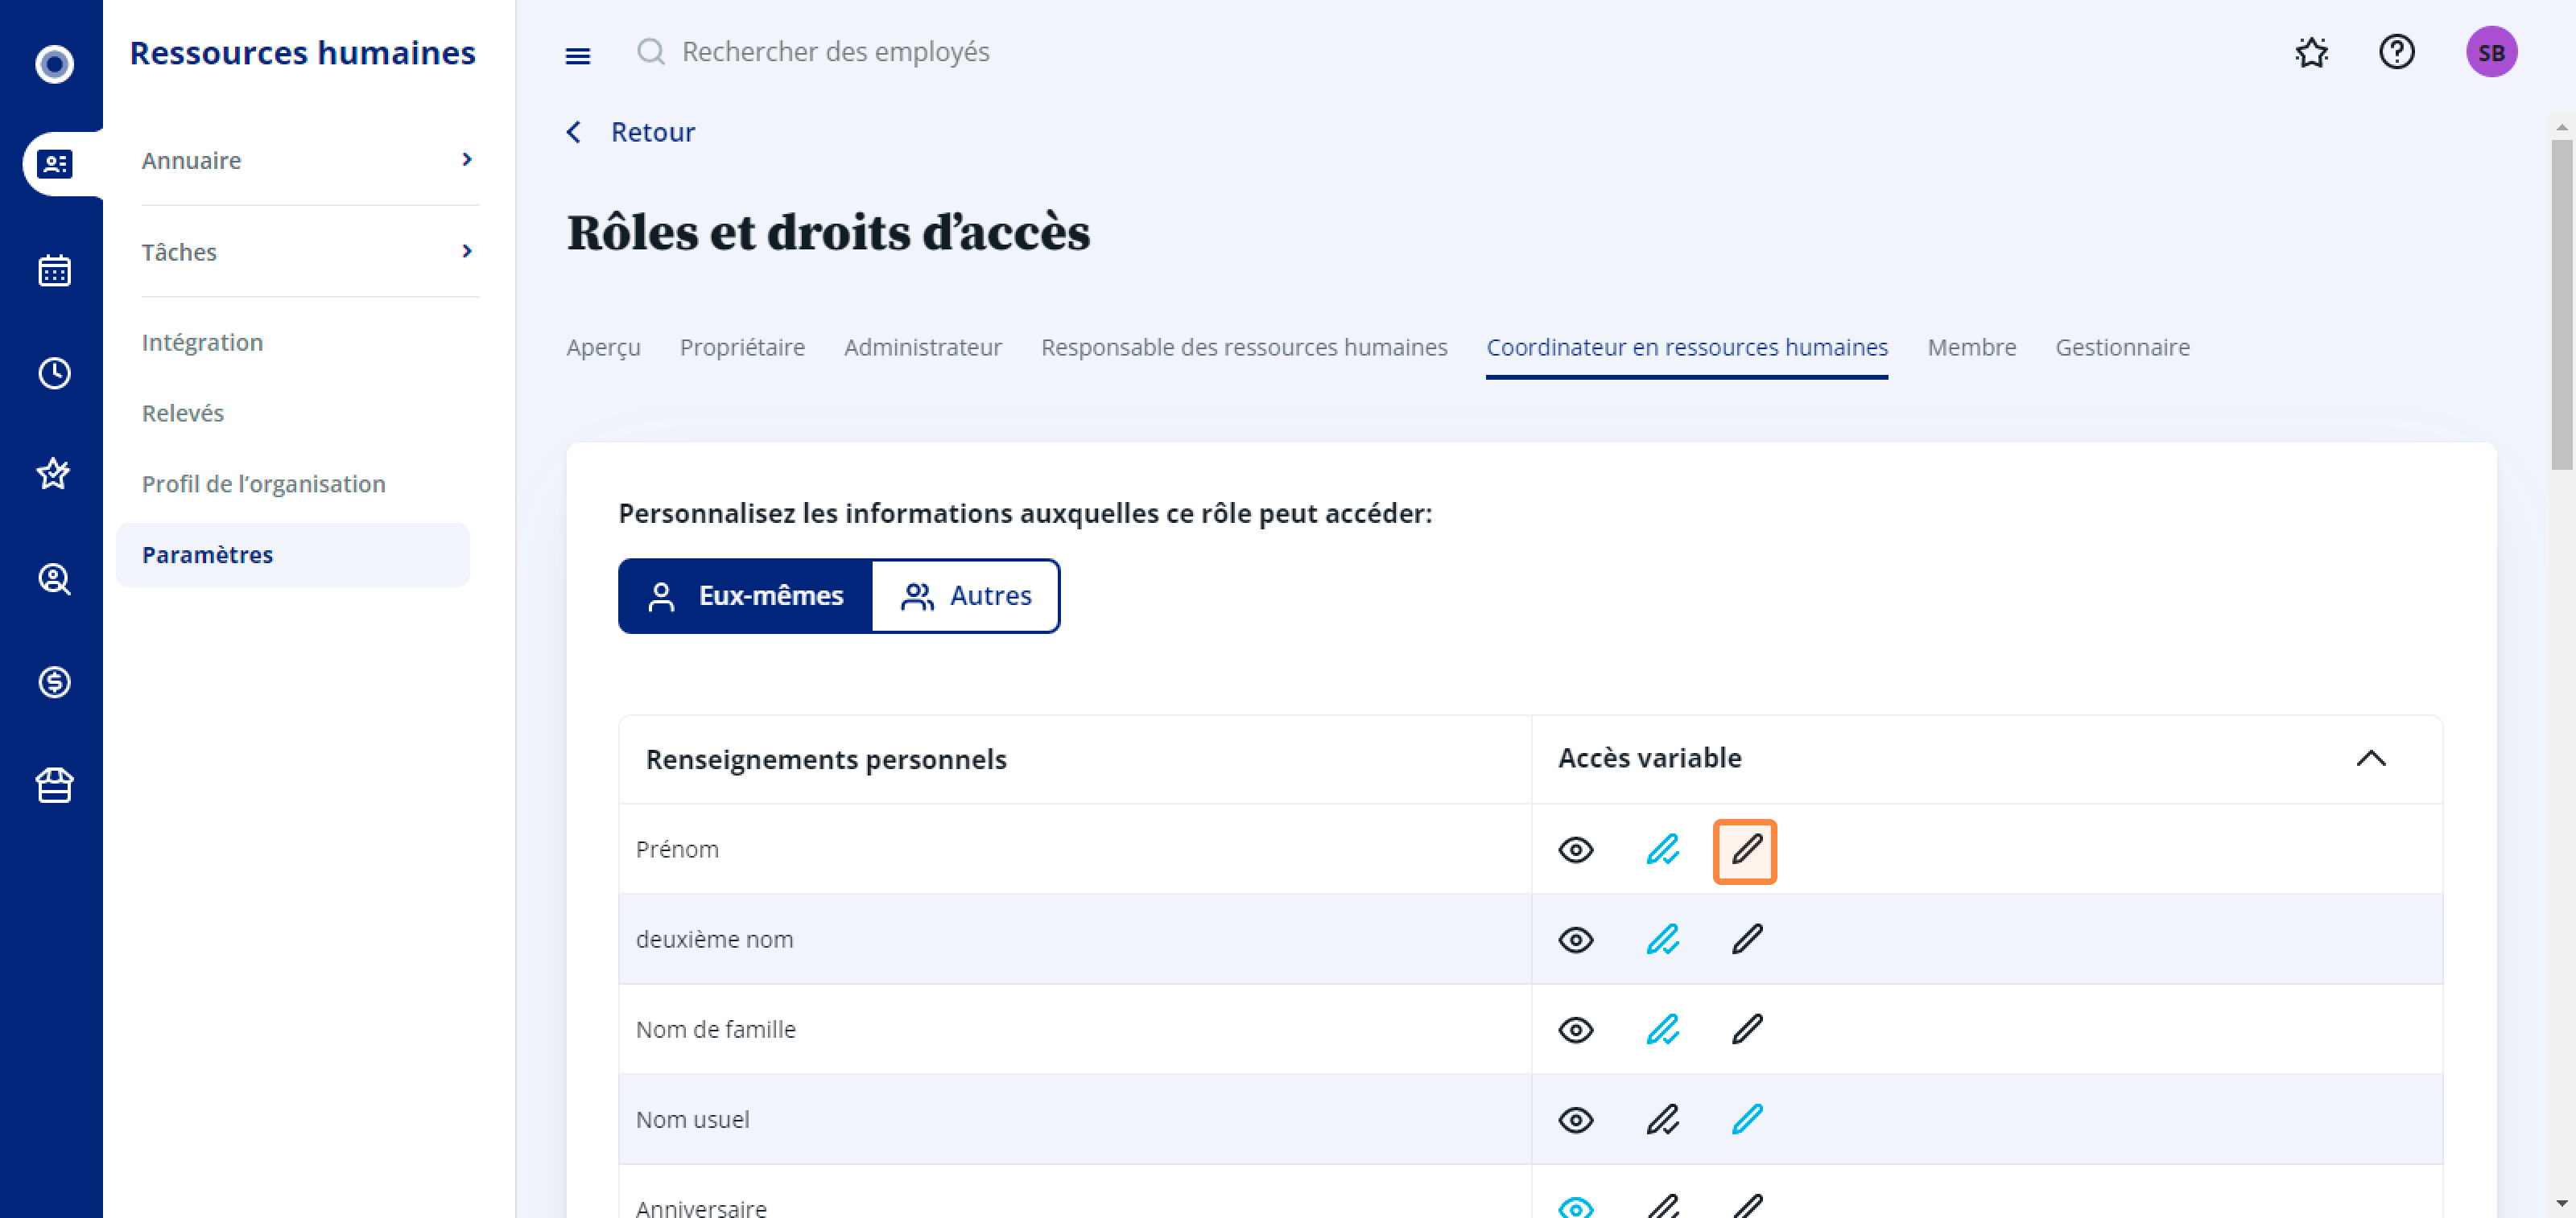Open Intégration in sidebar
Screen dimensions: 2576x1218
point(202,342)
